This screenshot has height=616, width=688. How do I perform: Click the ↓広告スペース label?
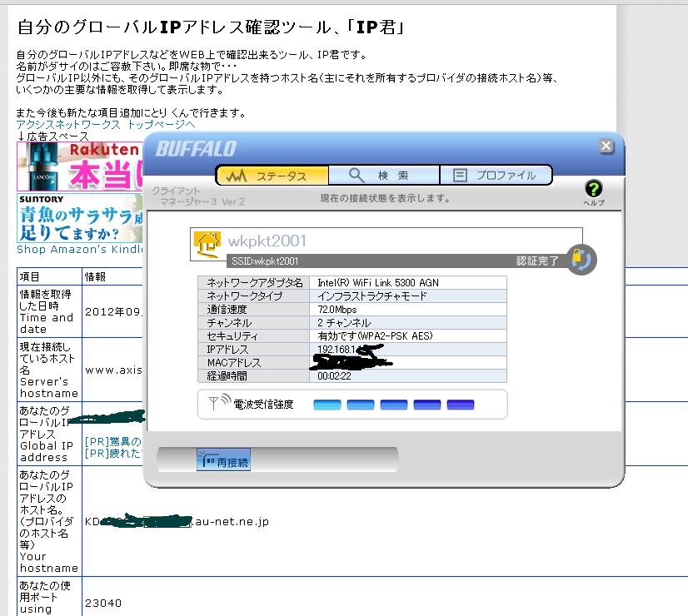point(52,136)
